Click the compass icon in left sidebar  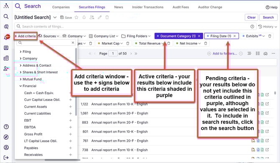pos(6,137)
